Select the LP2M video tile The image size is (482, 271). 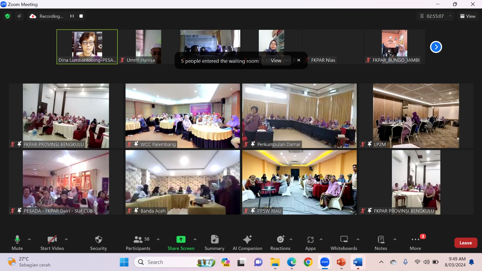tap(416, 116)
